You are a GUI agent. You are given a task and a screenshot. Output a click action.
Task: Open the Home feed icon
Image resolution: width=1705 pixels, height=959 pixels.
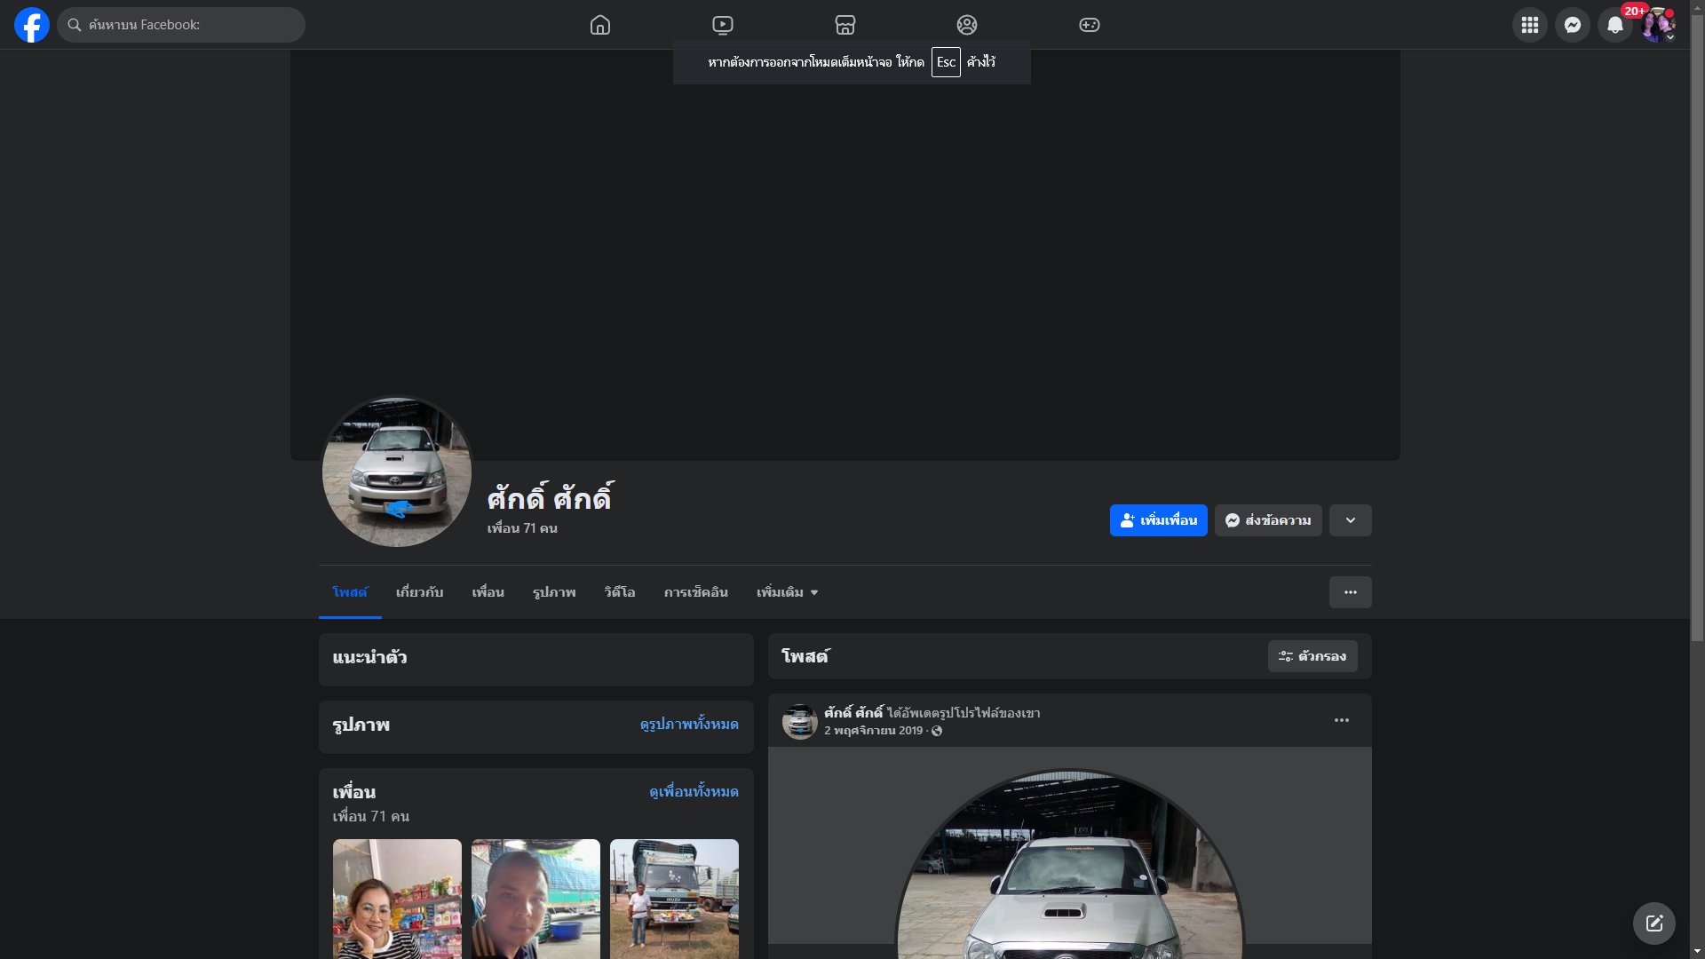tap(600, 25)
